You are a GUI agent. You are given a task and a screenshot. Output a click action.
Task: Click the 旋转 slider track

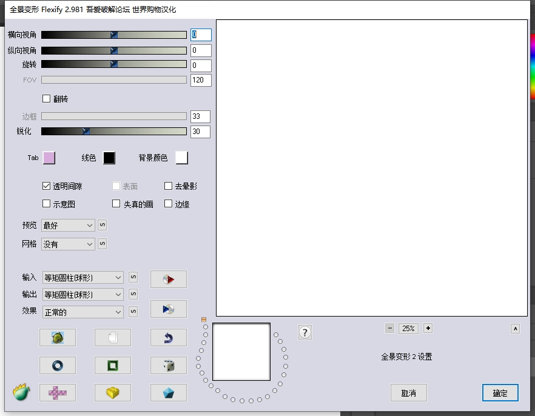[x=114, y=64]
